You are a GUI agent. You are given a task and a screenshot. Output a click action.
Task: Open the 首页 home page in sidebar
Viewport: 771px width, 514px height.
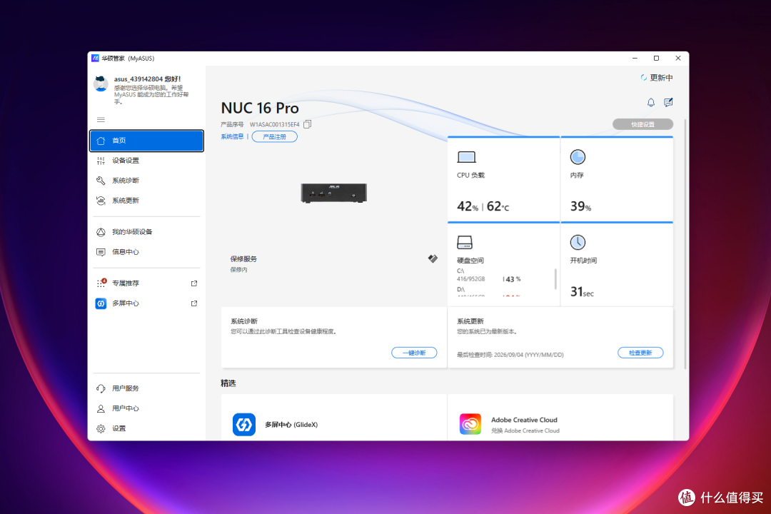146,141
